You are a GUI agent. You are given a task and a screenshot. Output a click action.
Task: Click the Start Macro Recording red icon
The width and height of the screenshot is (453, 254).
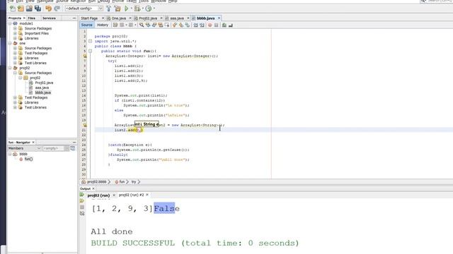click(210, 25)
